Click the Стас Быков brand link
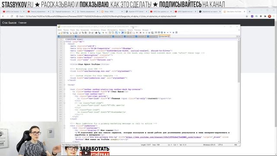 9,23
